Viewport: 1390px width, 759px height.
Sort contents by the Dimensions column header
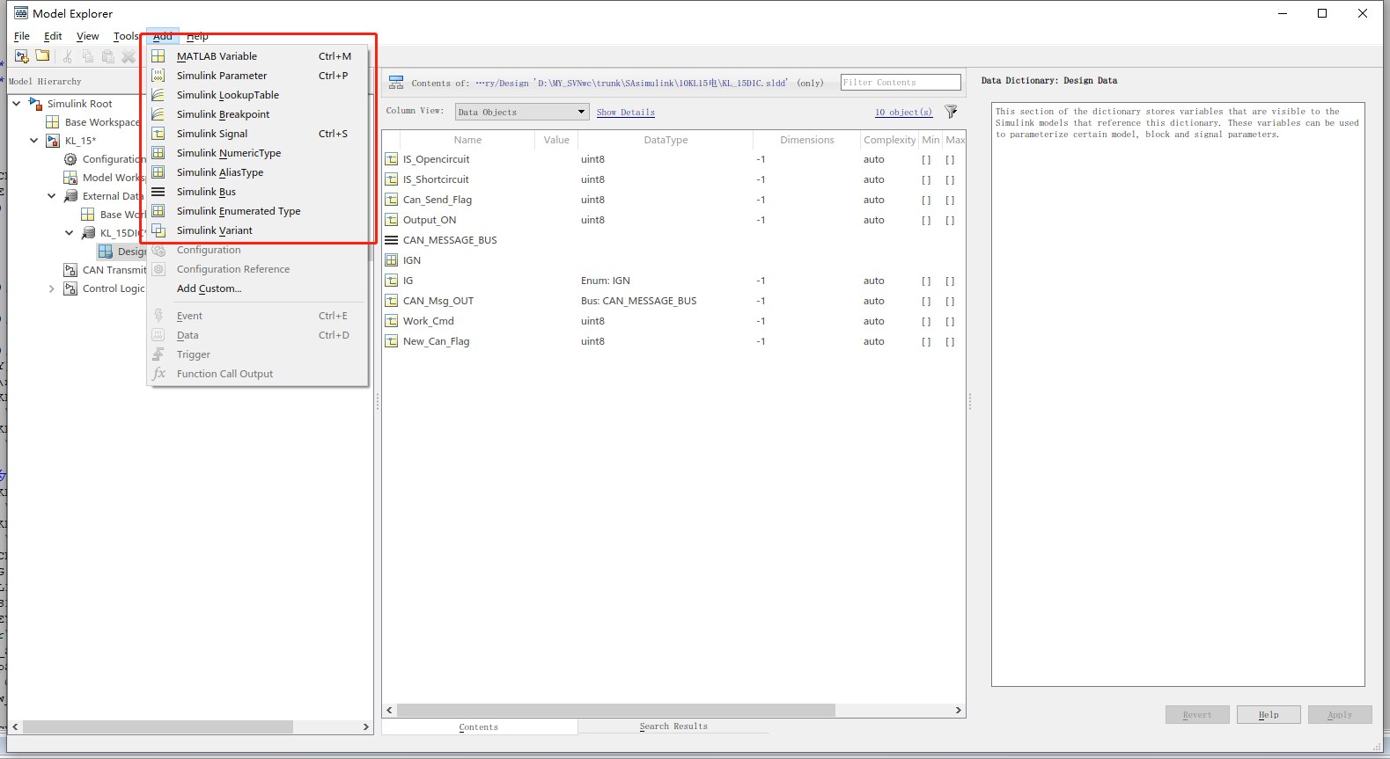[806, 140]
